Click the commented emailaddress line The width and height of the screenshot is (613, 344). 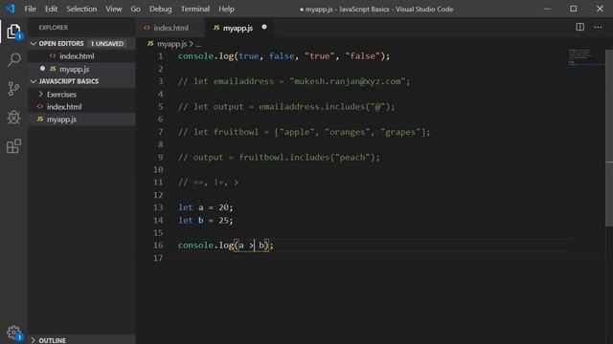294,81
